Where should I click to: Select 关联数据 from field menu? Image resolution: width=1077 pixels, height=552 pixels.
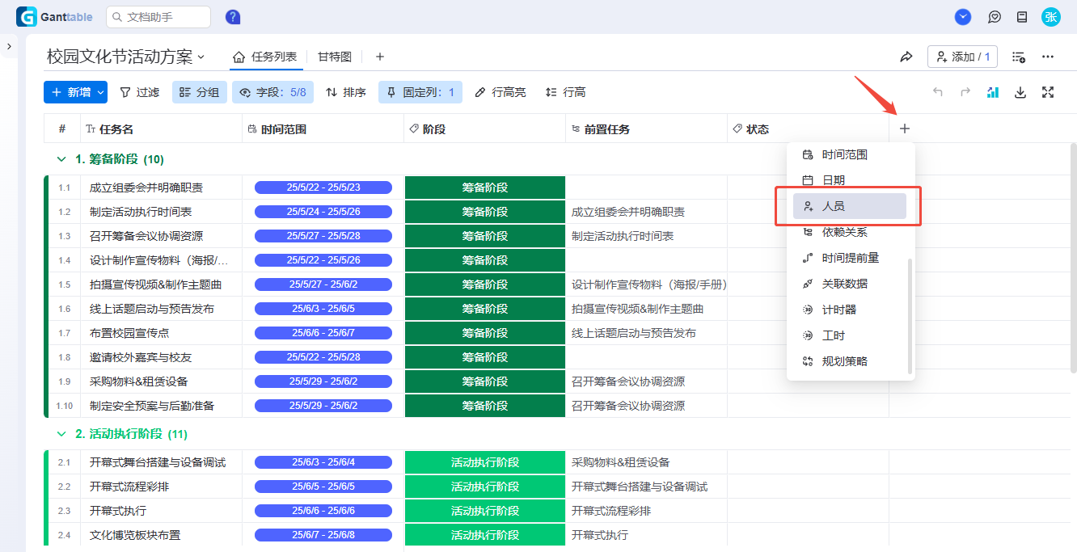[850, 284]
